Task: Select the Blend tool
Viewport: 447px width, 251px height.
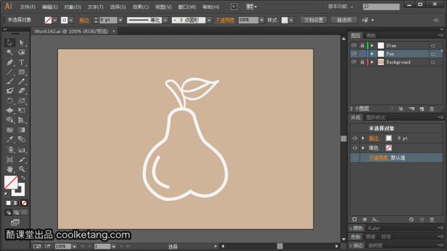Action: click(22, 139)
